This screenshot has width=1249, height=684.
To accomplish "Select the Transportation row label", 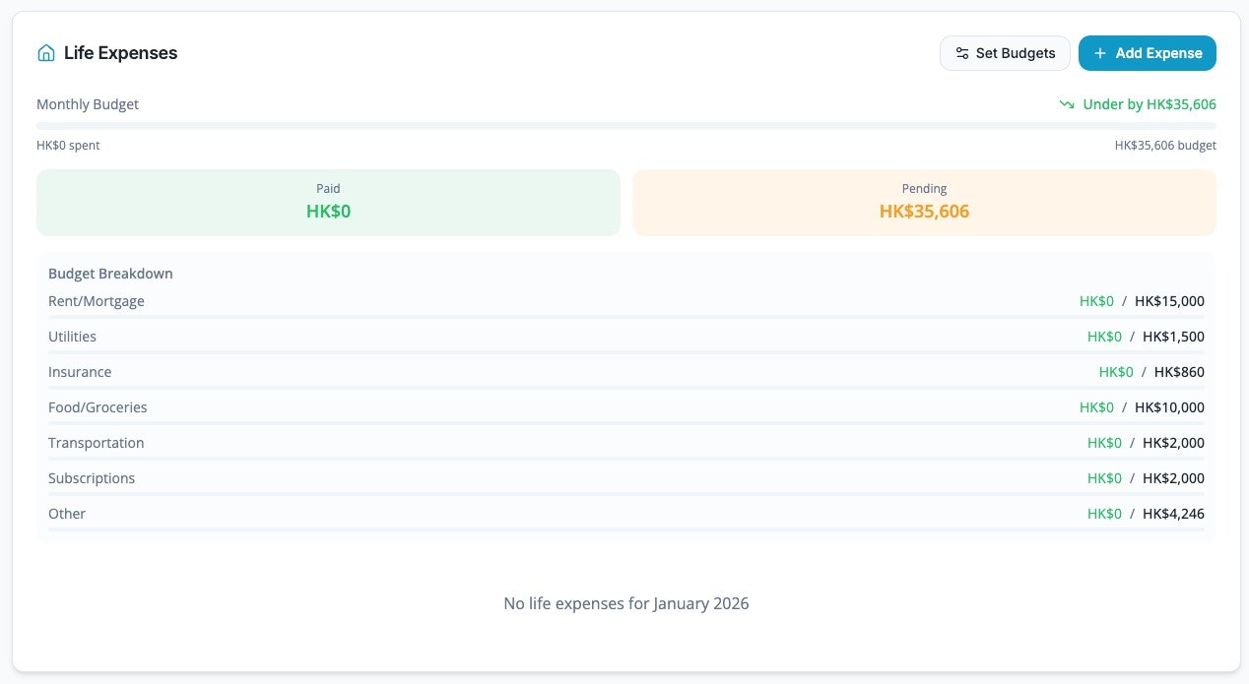I will [x=97, y=443].
